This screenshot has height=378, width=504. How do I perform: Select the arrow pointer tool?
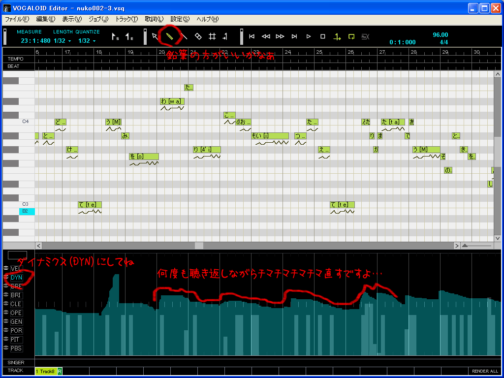[x=155, y=36]
